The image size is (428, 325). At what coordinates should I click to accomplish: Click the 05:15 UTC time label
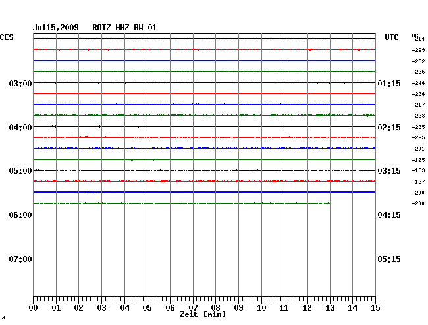[x=389, y=259]
